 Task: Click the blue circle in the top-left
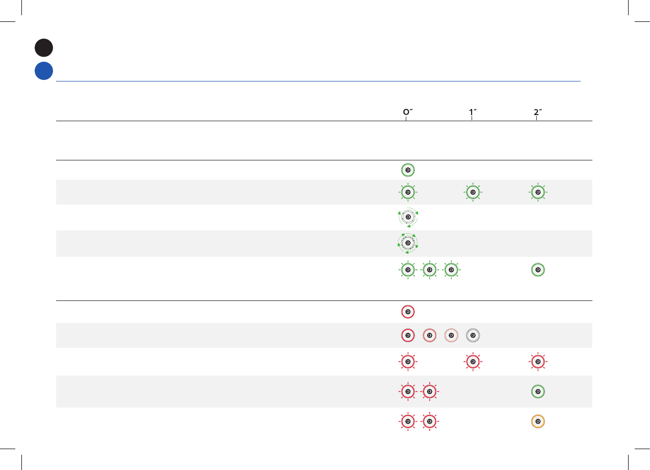pos(44,71)
